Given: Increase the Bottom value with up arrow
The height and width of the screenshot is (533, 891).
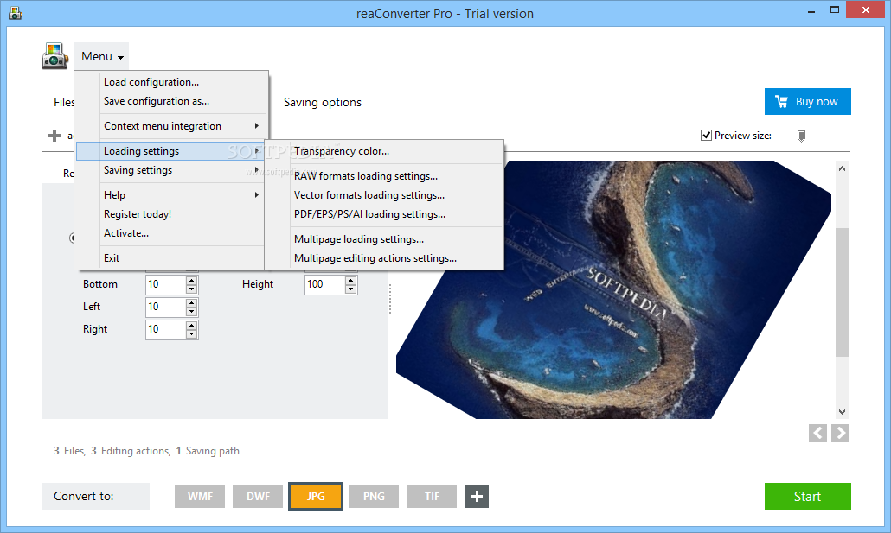Looking at the screenshot, I should tap(191, 280).
